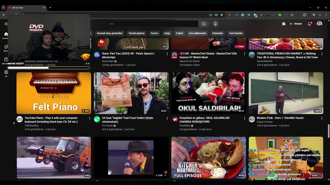This screenshot has width=330, height=185.
Task: Open the fast food bag video thumbnail
Action: coord(131,93)
